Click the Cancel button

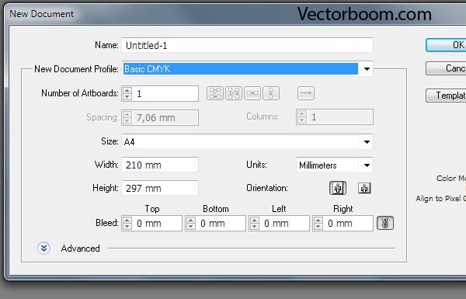pyautogui.click(x=446, y=68)
